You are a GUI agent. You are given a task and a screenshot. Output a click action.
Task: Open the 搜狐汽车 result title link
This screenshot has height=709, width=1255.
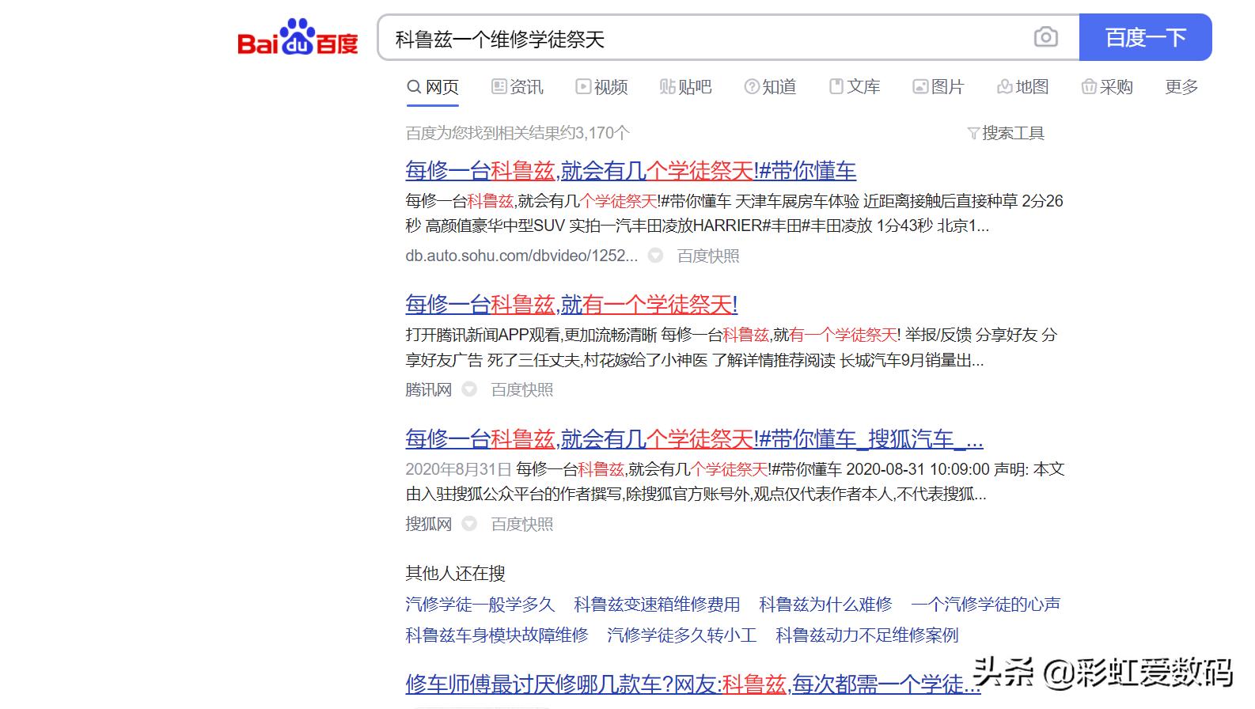pyautogui.click(x=694, y=439)
